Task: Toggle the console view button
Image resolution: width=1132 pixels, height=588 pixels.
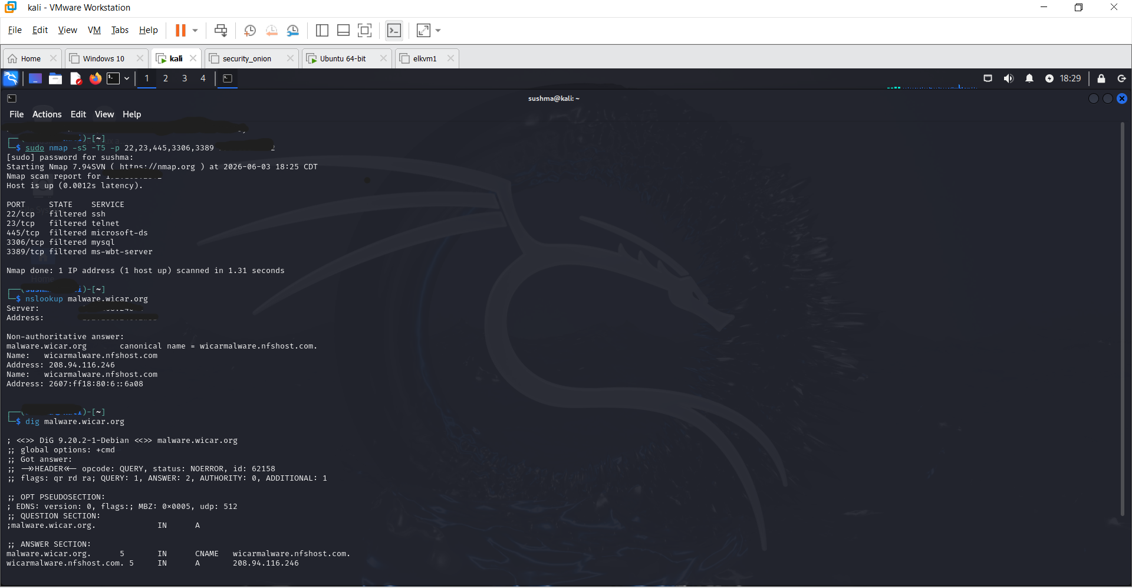Action: coord(394,30)
